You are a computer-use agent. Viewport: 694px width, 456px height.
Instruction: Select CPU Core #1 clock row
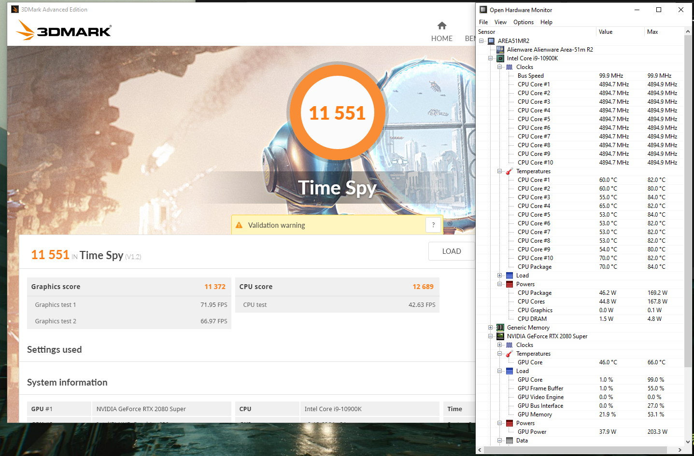point(581,84)
